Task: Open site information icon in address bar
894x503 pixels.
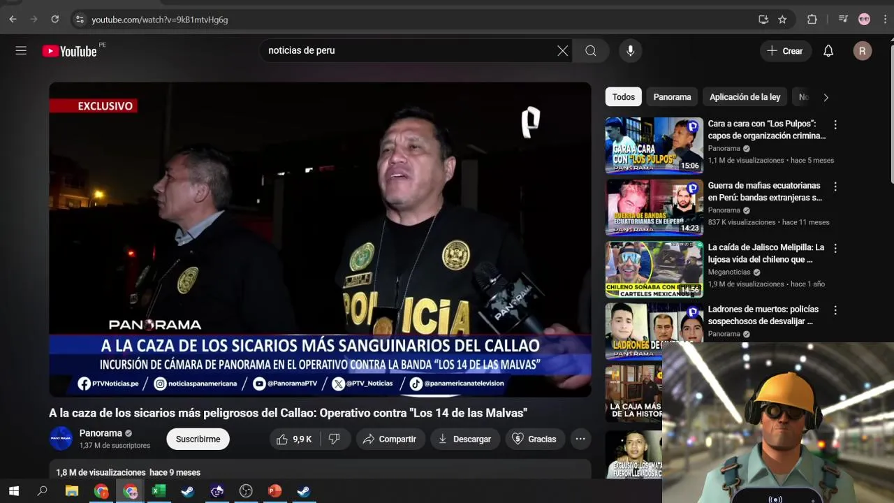Action: coord(80,20)
